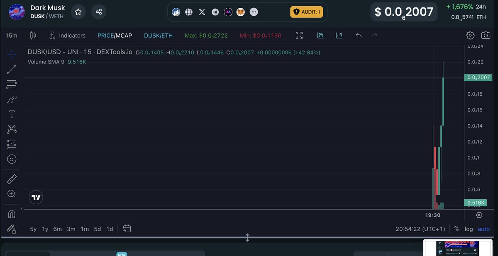Open the candlestick chart style menu
The image size is (498, 256).
click(x=34, y=36)
